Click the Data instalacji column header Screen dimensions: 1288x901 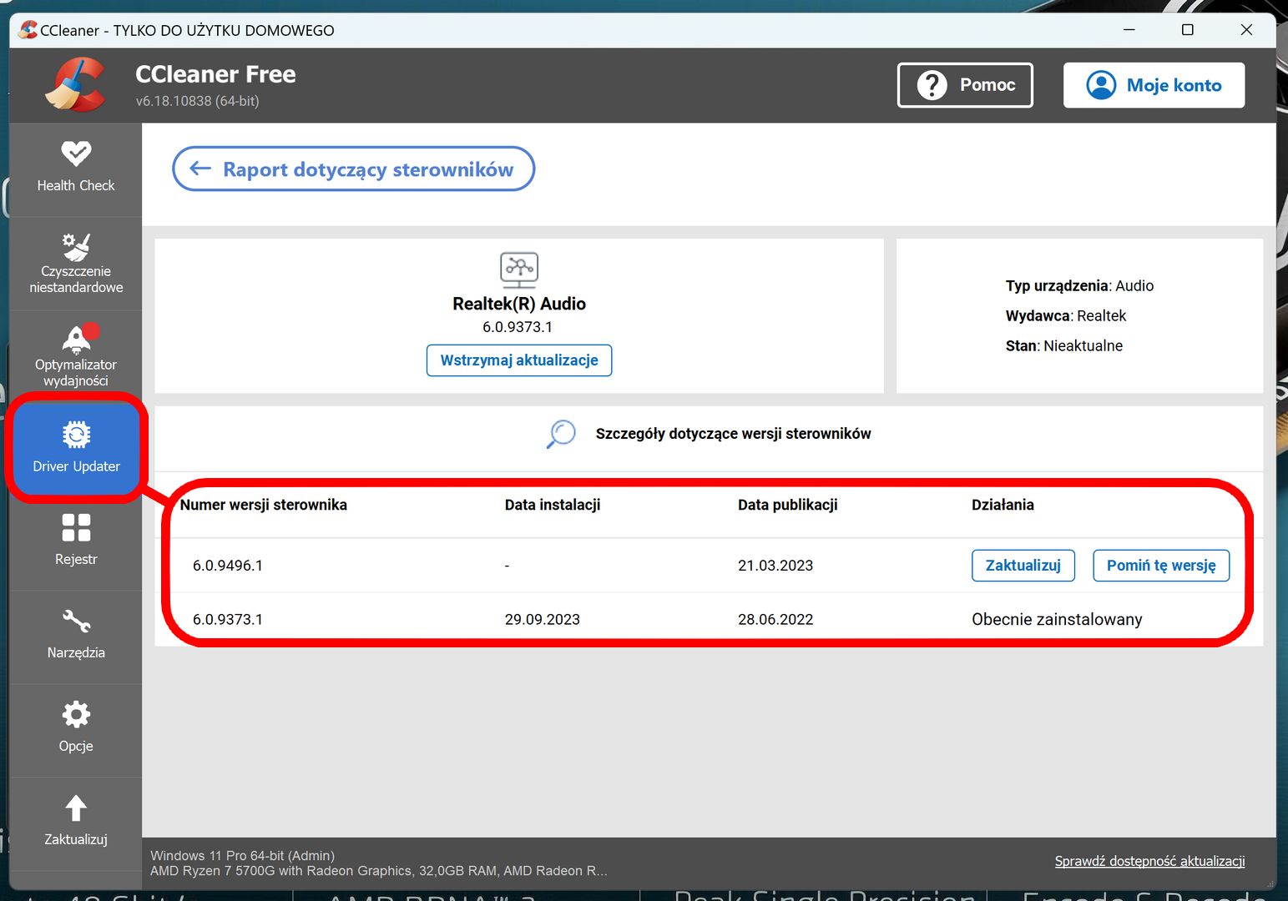553,505
